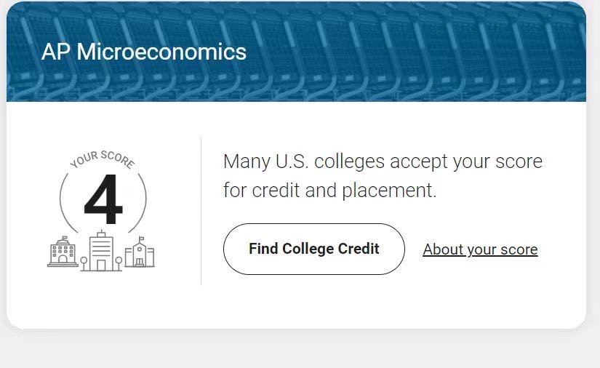The width and height of the screenshot is (600, 368).
Task: Click the domed college building icon
Action: point(63,252)
